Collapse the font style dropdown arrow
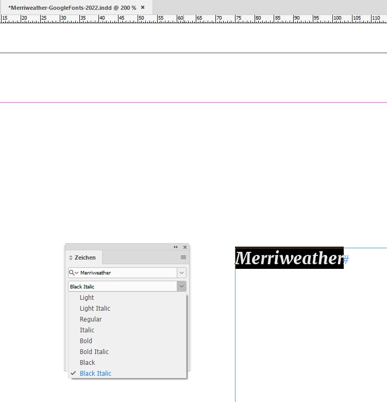The width and height of the screenshot is (387, 402). (181, 286)
